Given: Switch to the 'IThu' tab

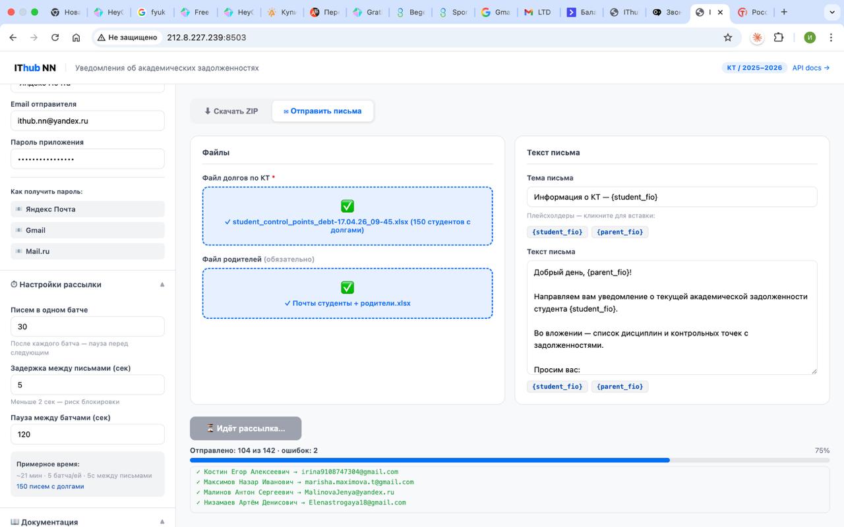Looking at the screenshot, I should (624, 12).
